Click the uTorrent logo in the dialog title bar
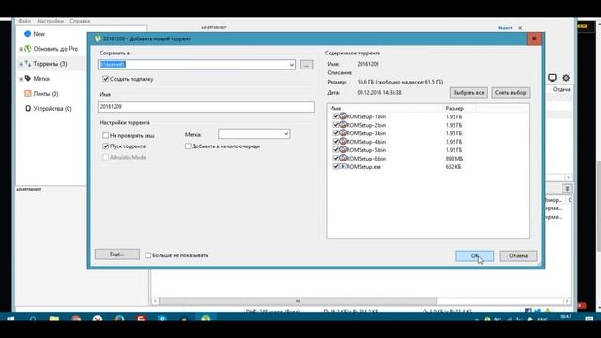This screenshot has width=601, height=338. [x=98, y=38]
